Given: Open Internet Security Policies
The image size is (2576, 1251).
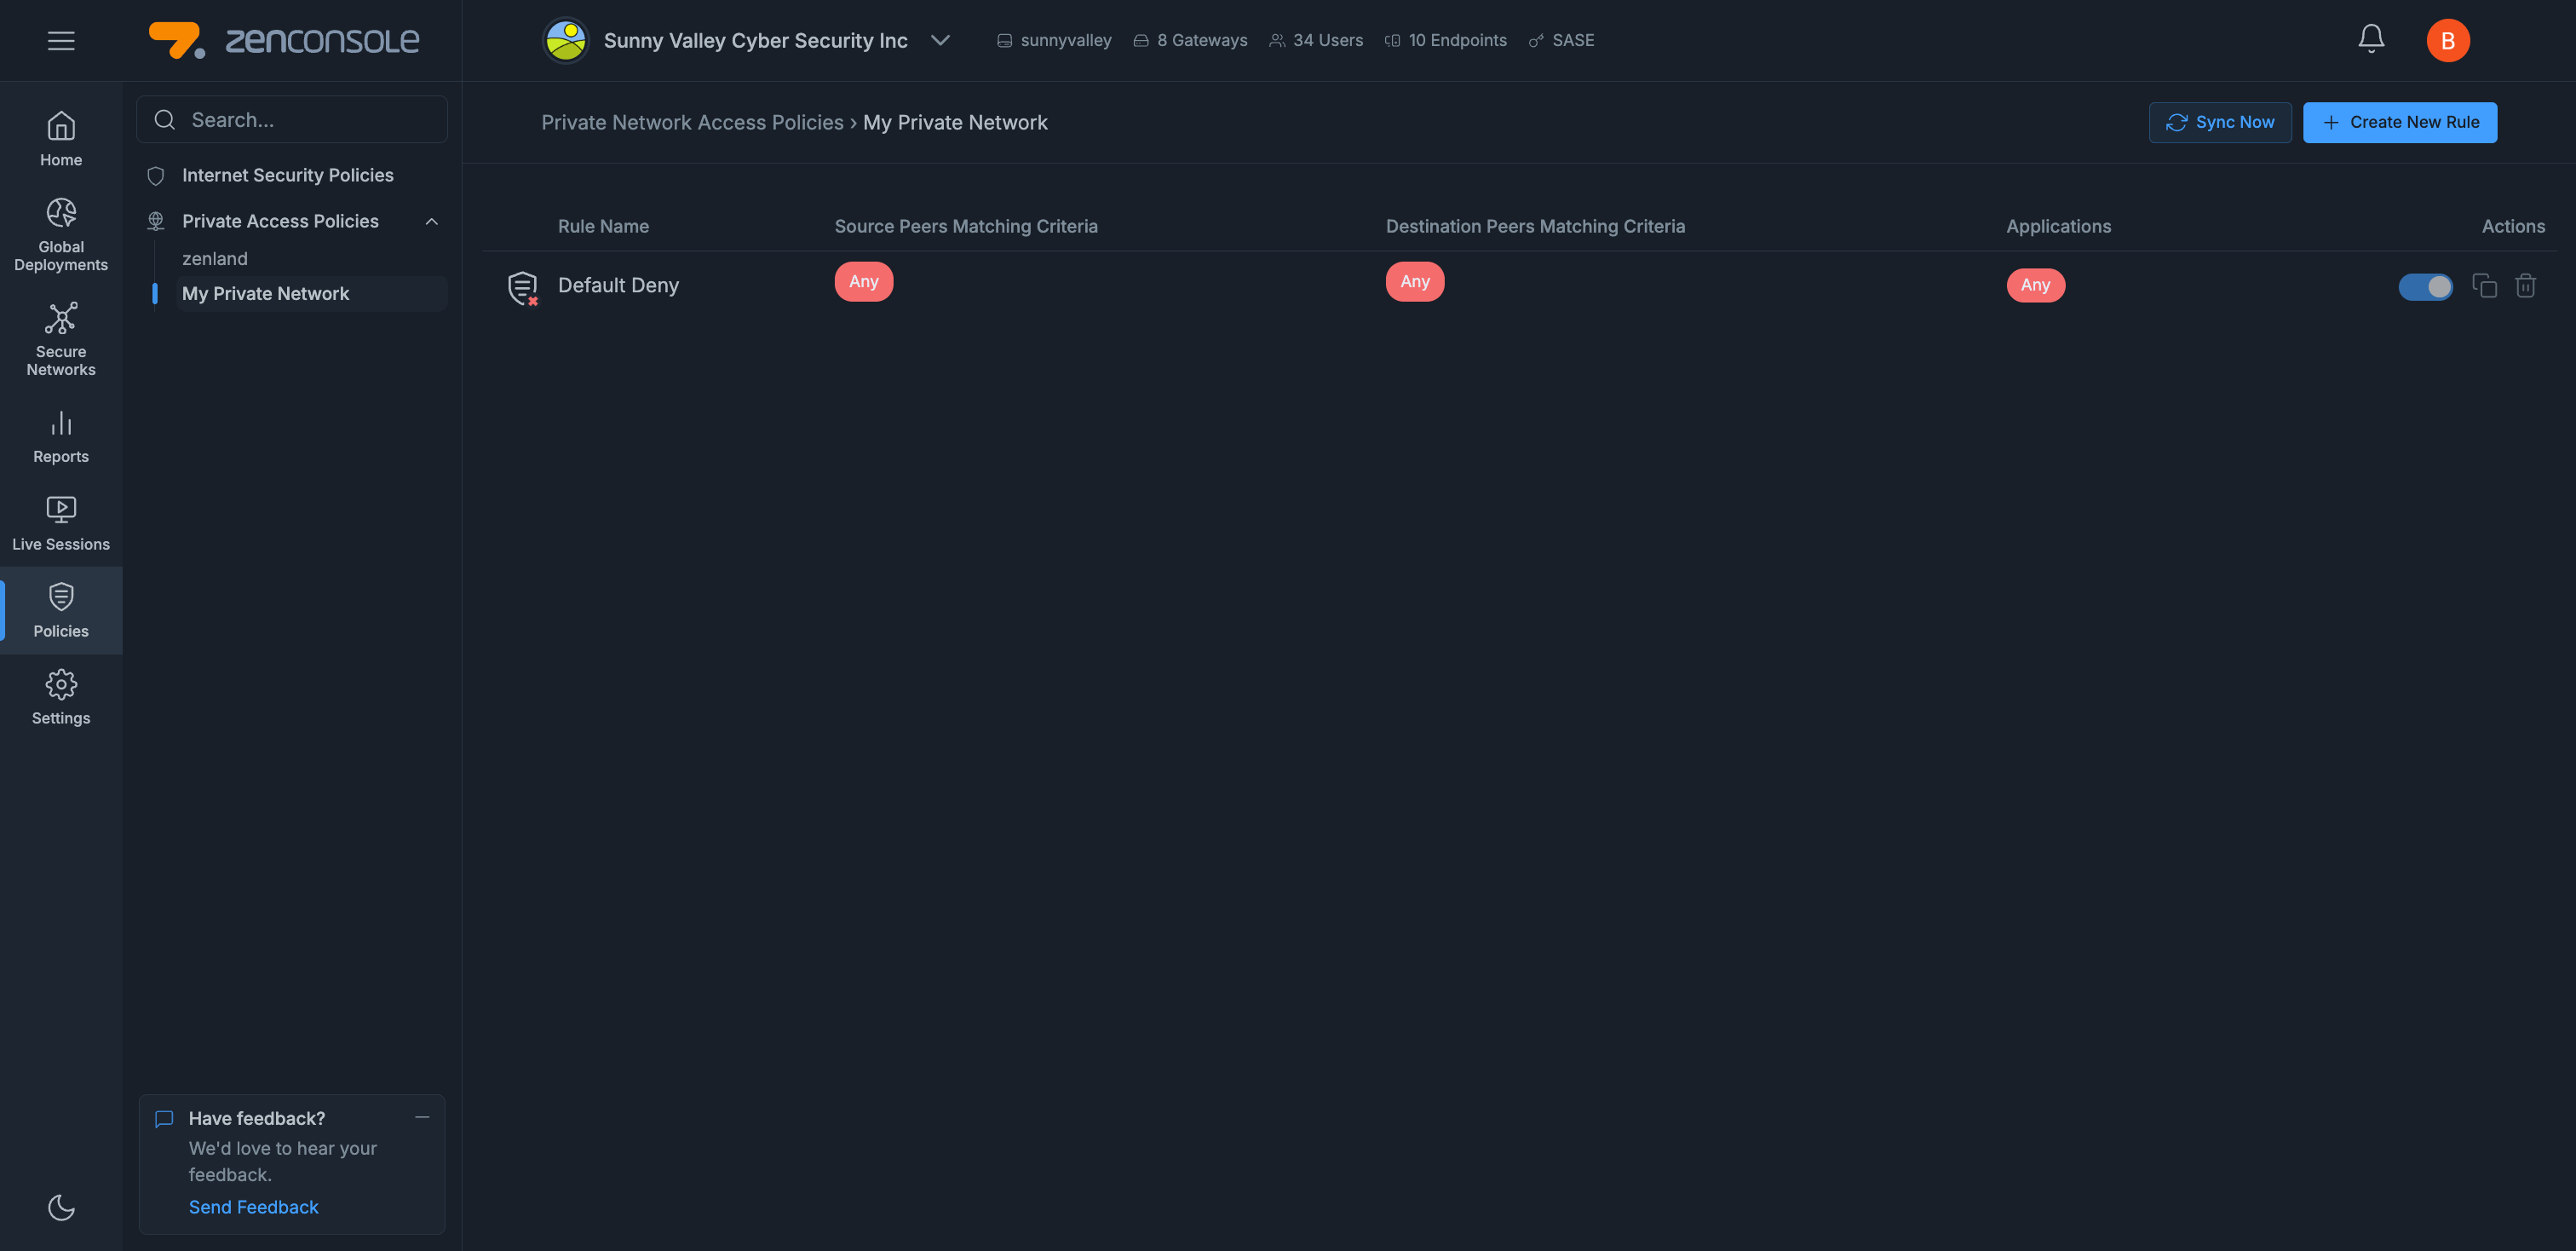Looking at the screenshot, I should coord(287,175).
